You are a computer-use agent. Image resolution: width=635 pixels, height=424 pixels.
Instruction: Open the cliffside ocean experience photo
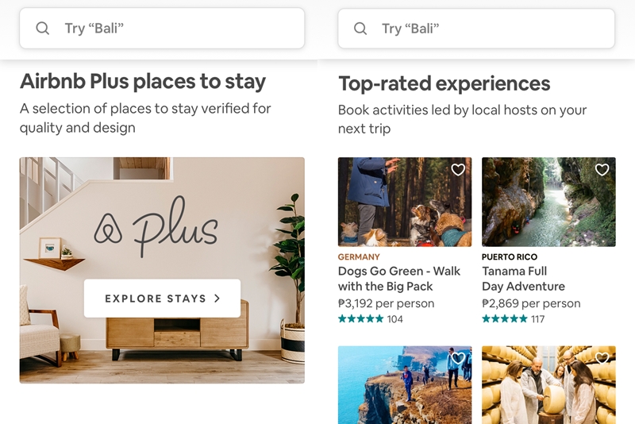(405, 385)
